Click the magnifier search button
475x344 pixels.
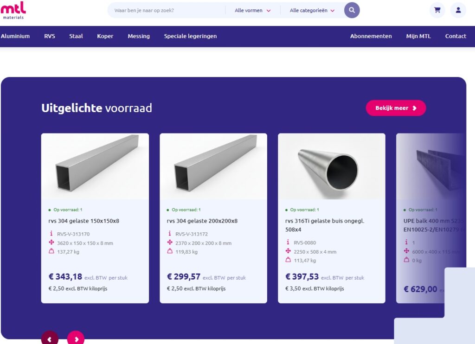(x=352, y=10)
